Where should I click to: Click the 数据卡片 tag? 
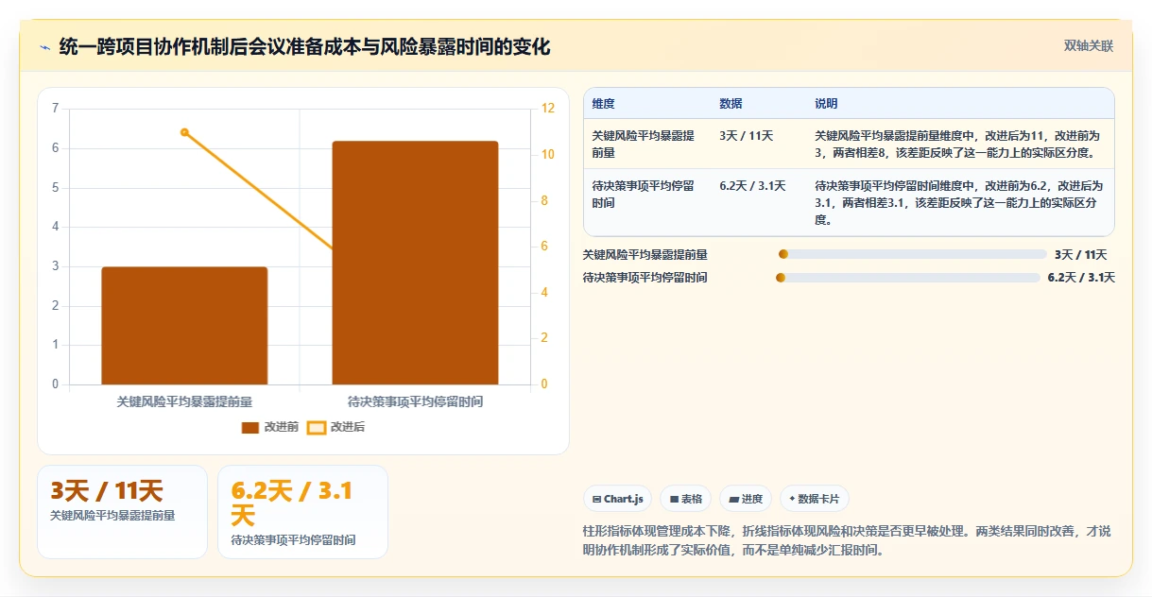pyautogui.click(x=814, y=499)
